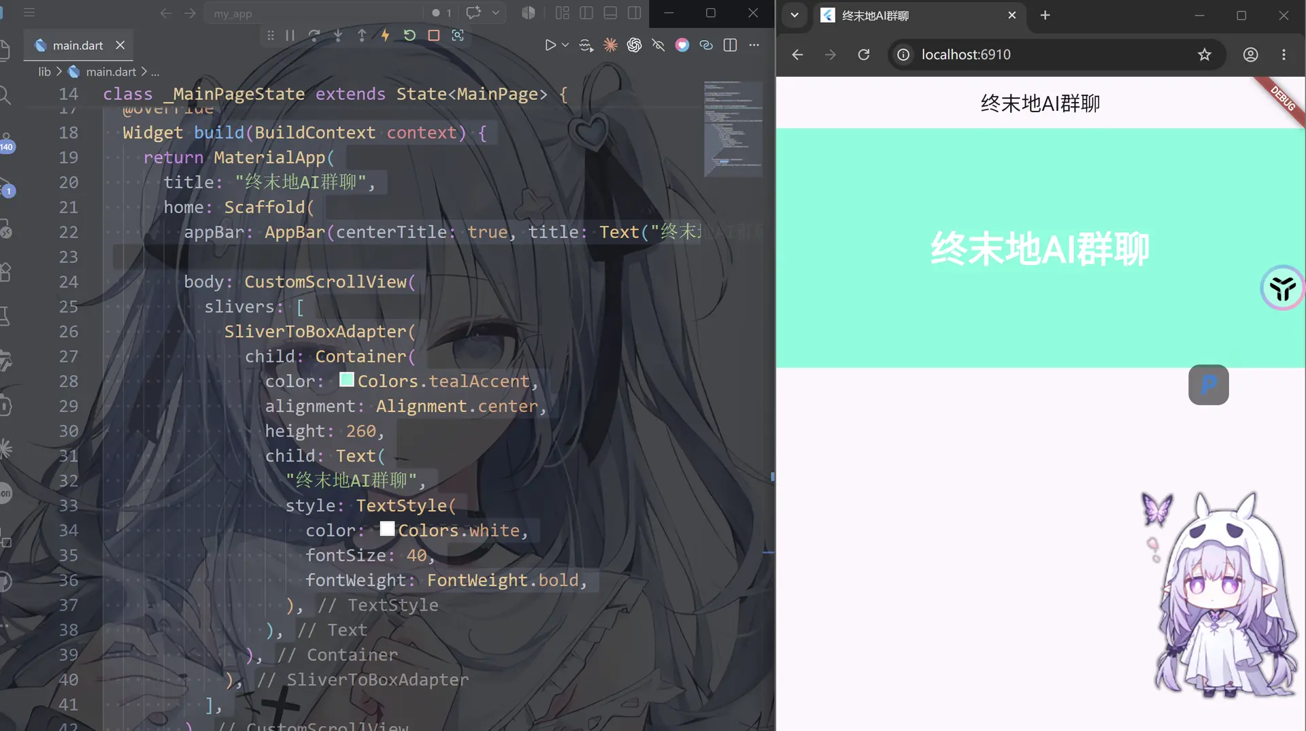Click the gray P floating button
This screenshot has width=1306, height=731.
click(x=1209, y=385)
